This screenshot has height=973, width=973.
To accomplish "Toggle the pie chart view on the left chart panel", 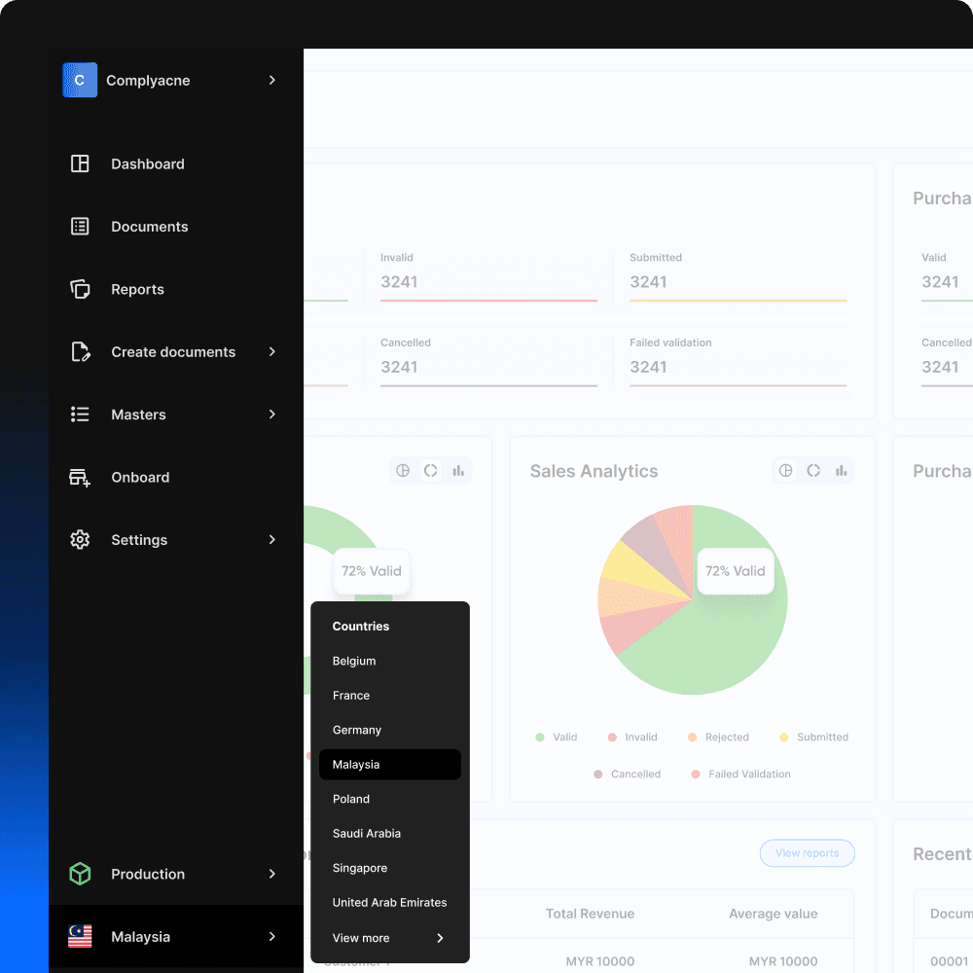I will tap(403, 470).
